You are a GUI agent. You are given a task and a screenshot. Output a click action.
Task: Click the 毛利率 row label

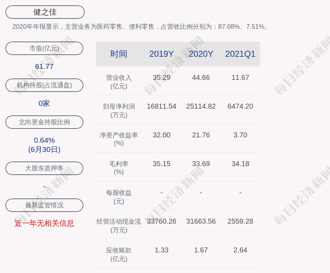click(x=119, y=168)
